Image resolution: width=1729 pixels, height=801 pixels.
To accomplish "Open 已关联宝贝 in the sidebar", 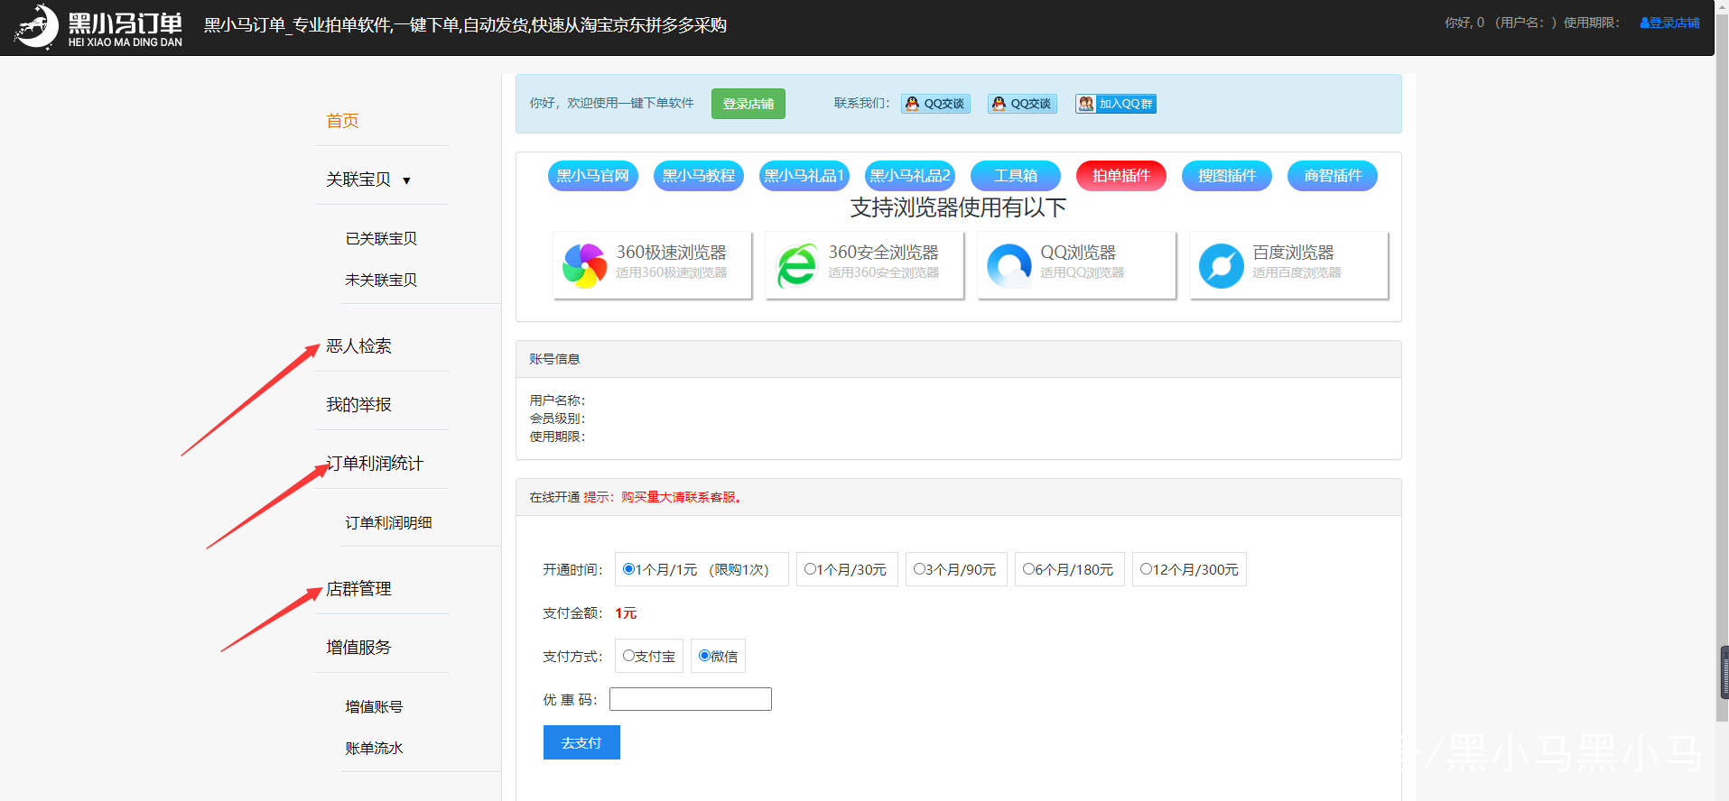I will click(x=381, y=239).
